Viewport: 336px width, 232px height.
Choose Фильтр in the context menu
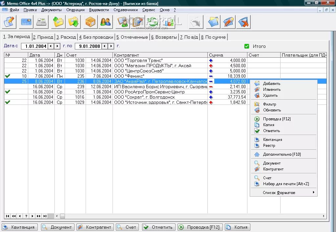pos(284,104)
